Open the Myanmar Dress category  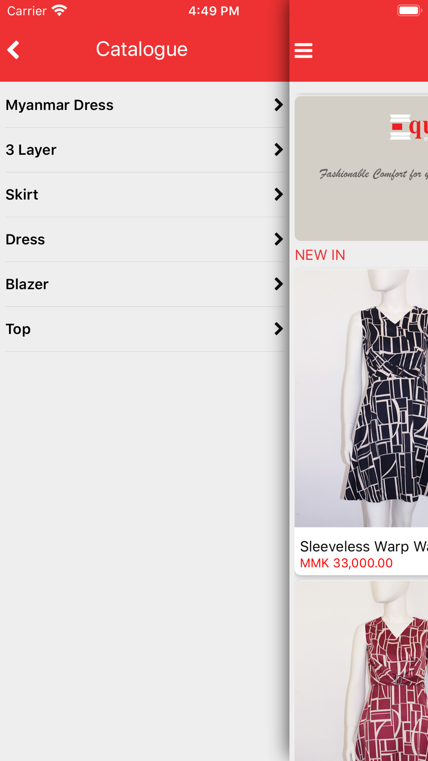click(x=145, y=105)
